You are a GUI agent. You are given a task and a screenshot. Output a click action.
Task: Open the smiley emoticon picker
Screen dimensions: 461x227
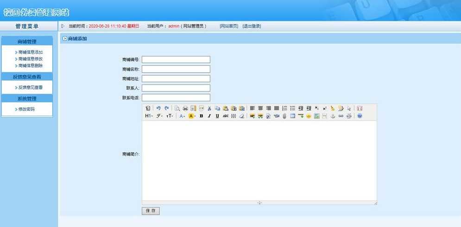[309, 116]
